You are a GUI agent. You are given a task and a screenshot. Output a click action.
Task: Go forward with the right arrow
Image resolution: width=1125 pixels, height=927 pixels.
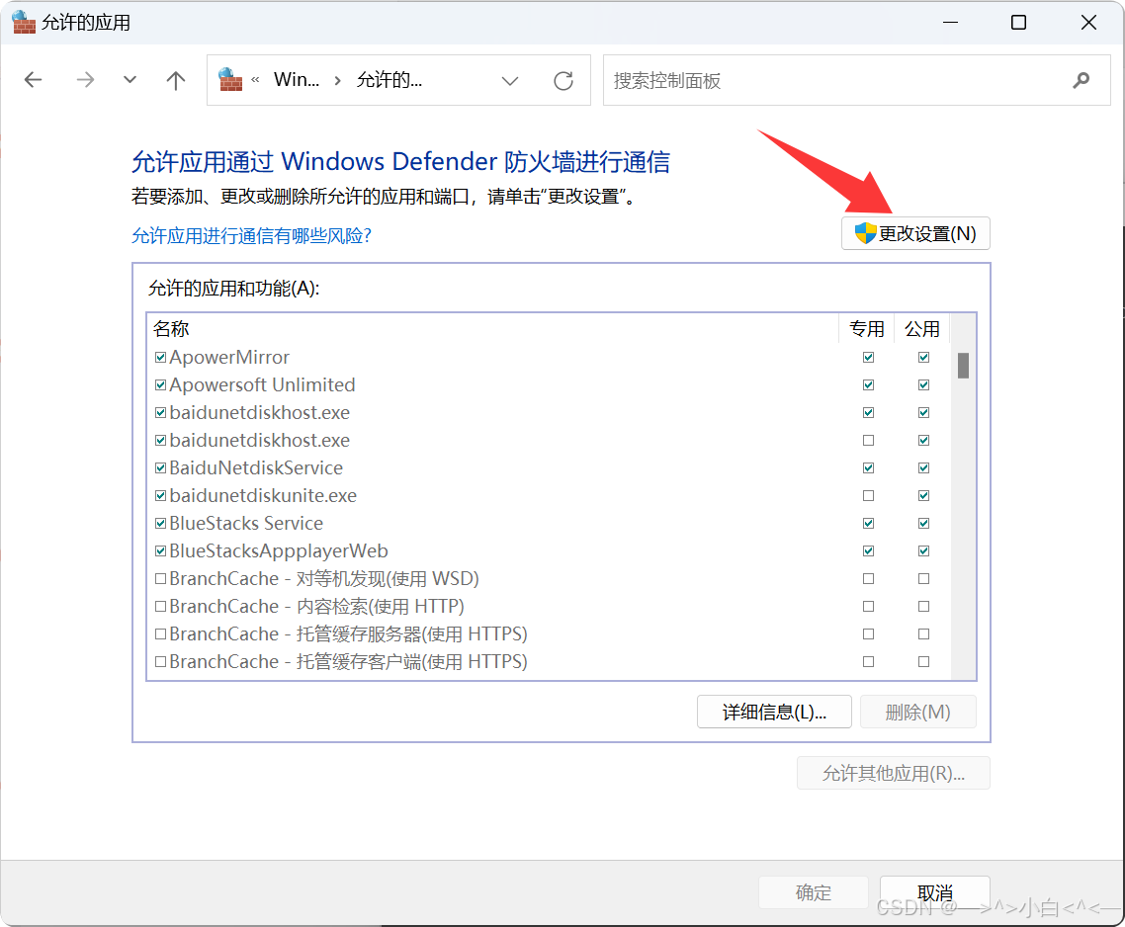85,80
